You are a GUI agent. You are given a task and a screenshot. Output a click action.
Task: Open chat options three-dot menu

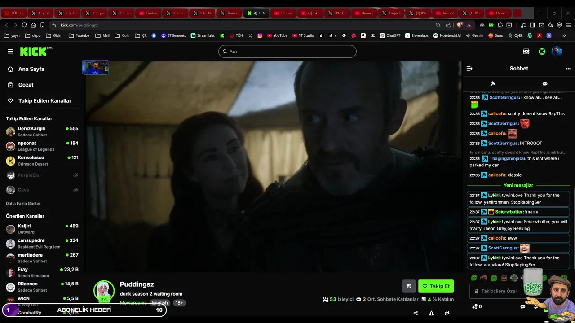[568, 69]
